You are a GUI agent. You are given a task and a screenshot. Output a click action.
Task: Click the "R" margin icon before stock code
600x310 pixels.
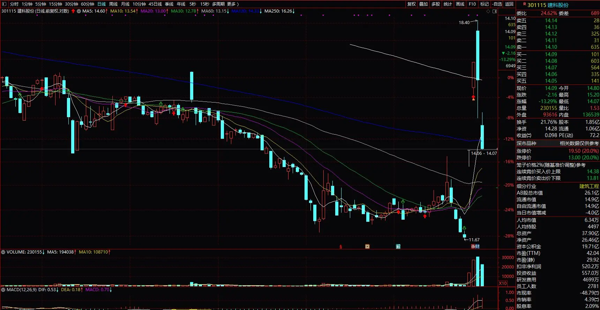point(524,4)
